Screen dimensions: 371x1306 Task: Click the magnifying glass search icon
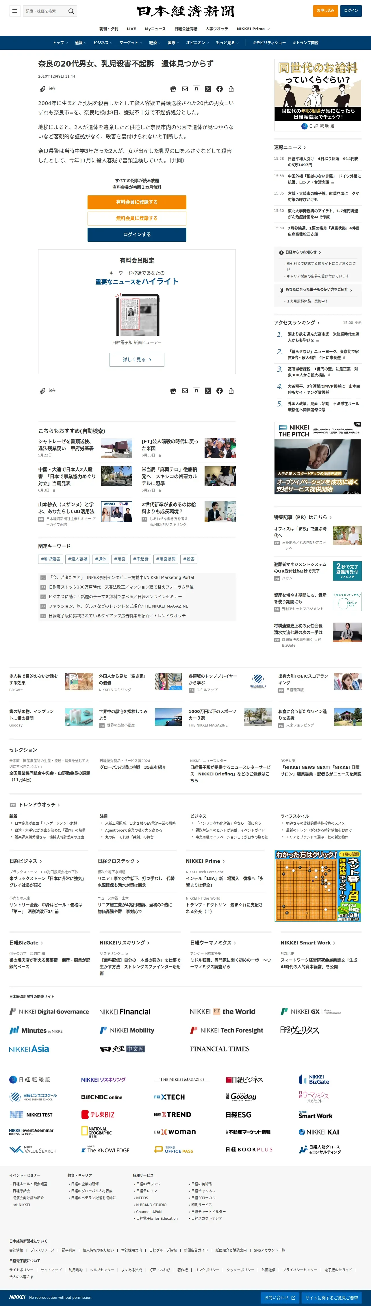pyautogui.click(x=71, y=11)
